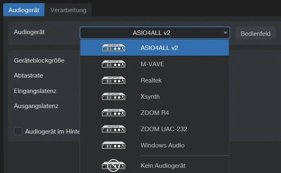Click the M-VAVE audio interface icon
The width and height of the screenshot is (281, 173).
[x=113, y=64]
